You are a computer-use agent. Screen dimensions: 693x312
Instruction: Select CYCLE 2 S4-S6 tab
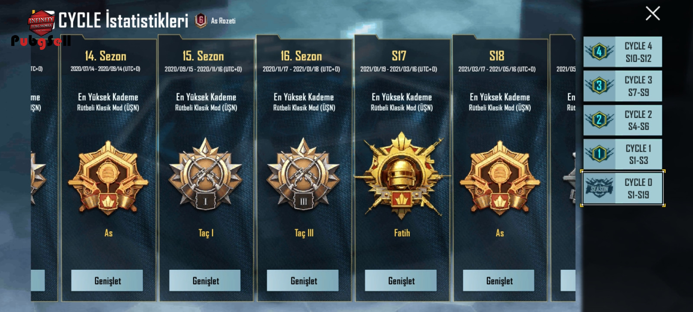[622, 120]
